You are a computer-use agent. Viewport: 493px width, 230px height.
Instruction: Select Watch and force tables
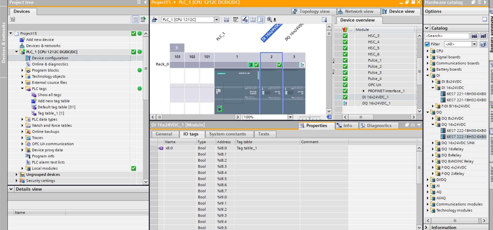(x=52, y=125)
